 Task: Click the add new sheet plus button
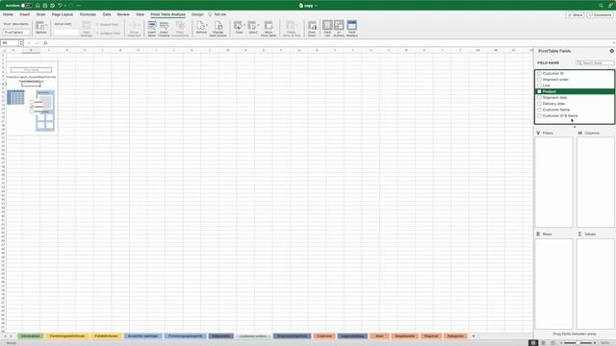coord(474,336)
